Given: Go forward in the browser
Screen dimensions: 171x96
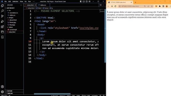Looking at the screenshot, I should coord(112,6).
